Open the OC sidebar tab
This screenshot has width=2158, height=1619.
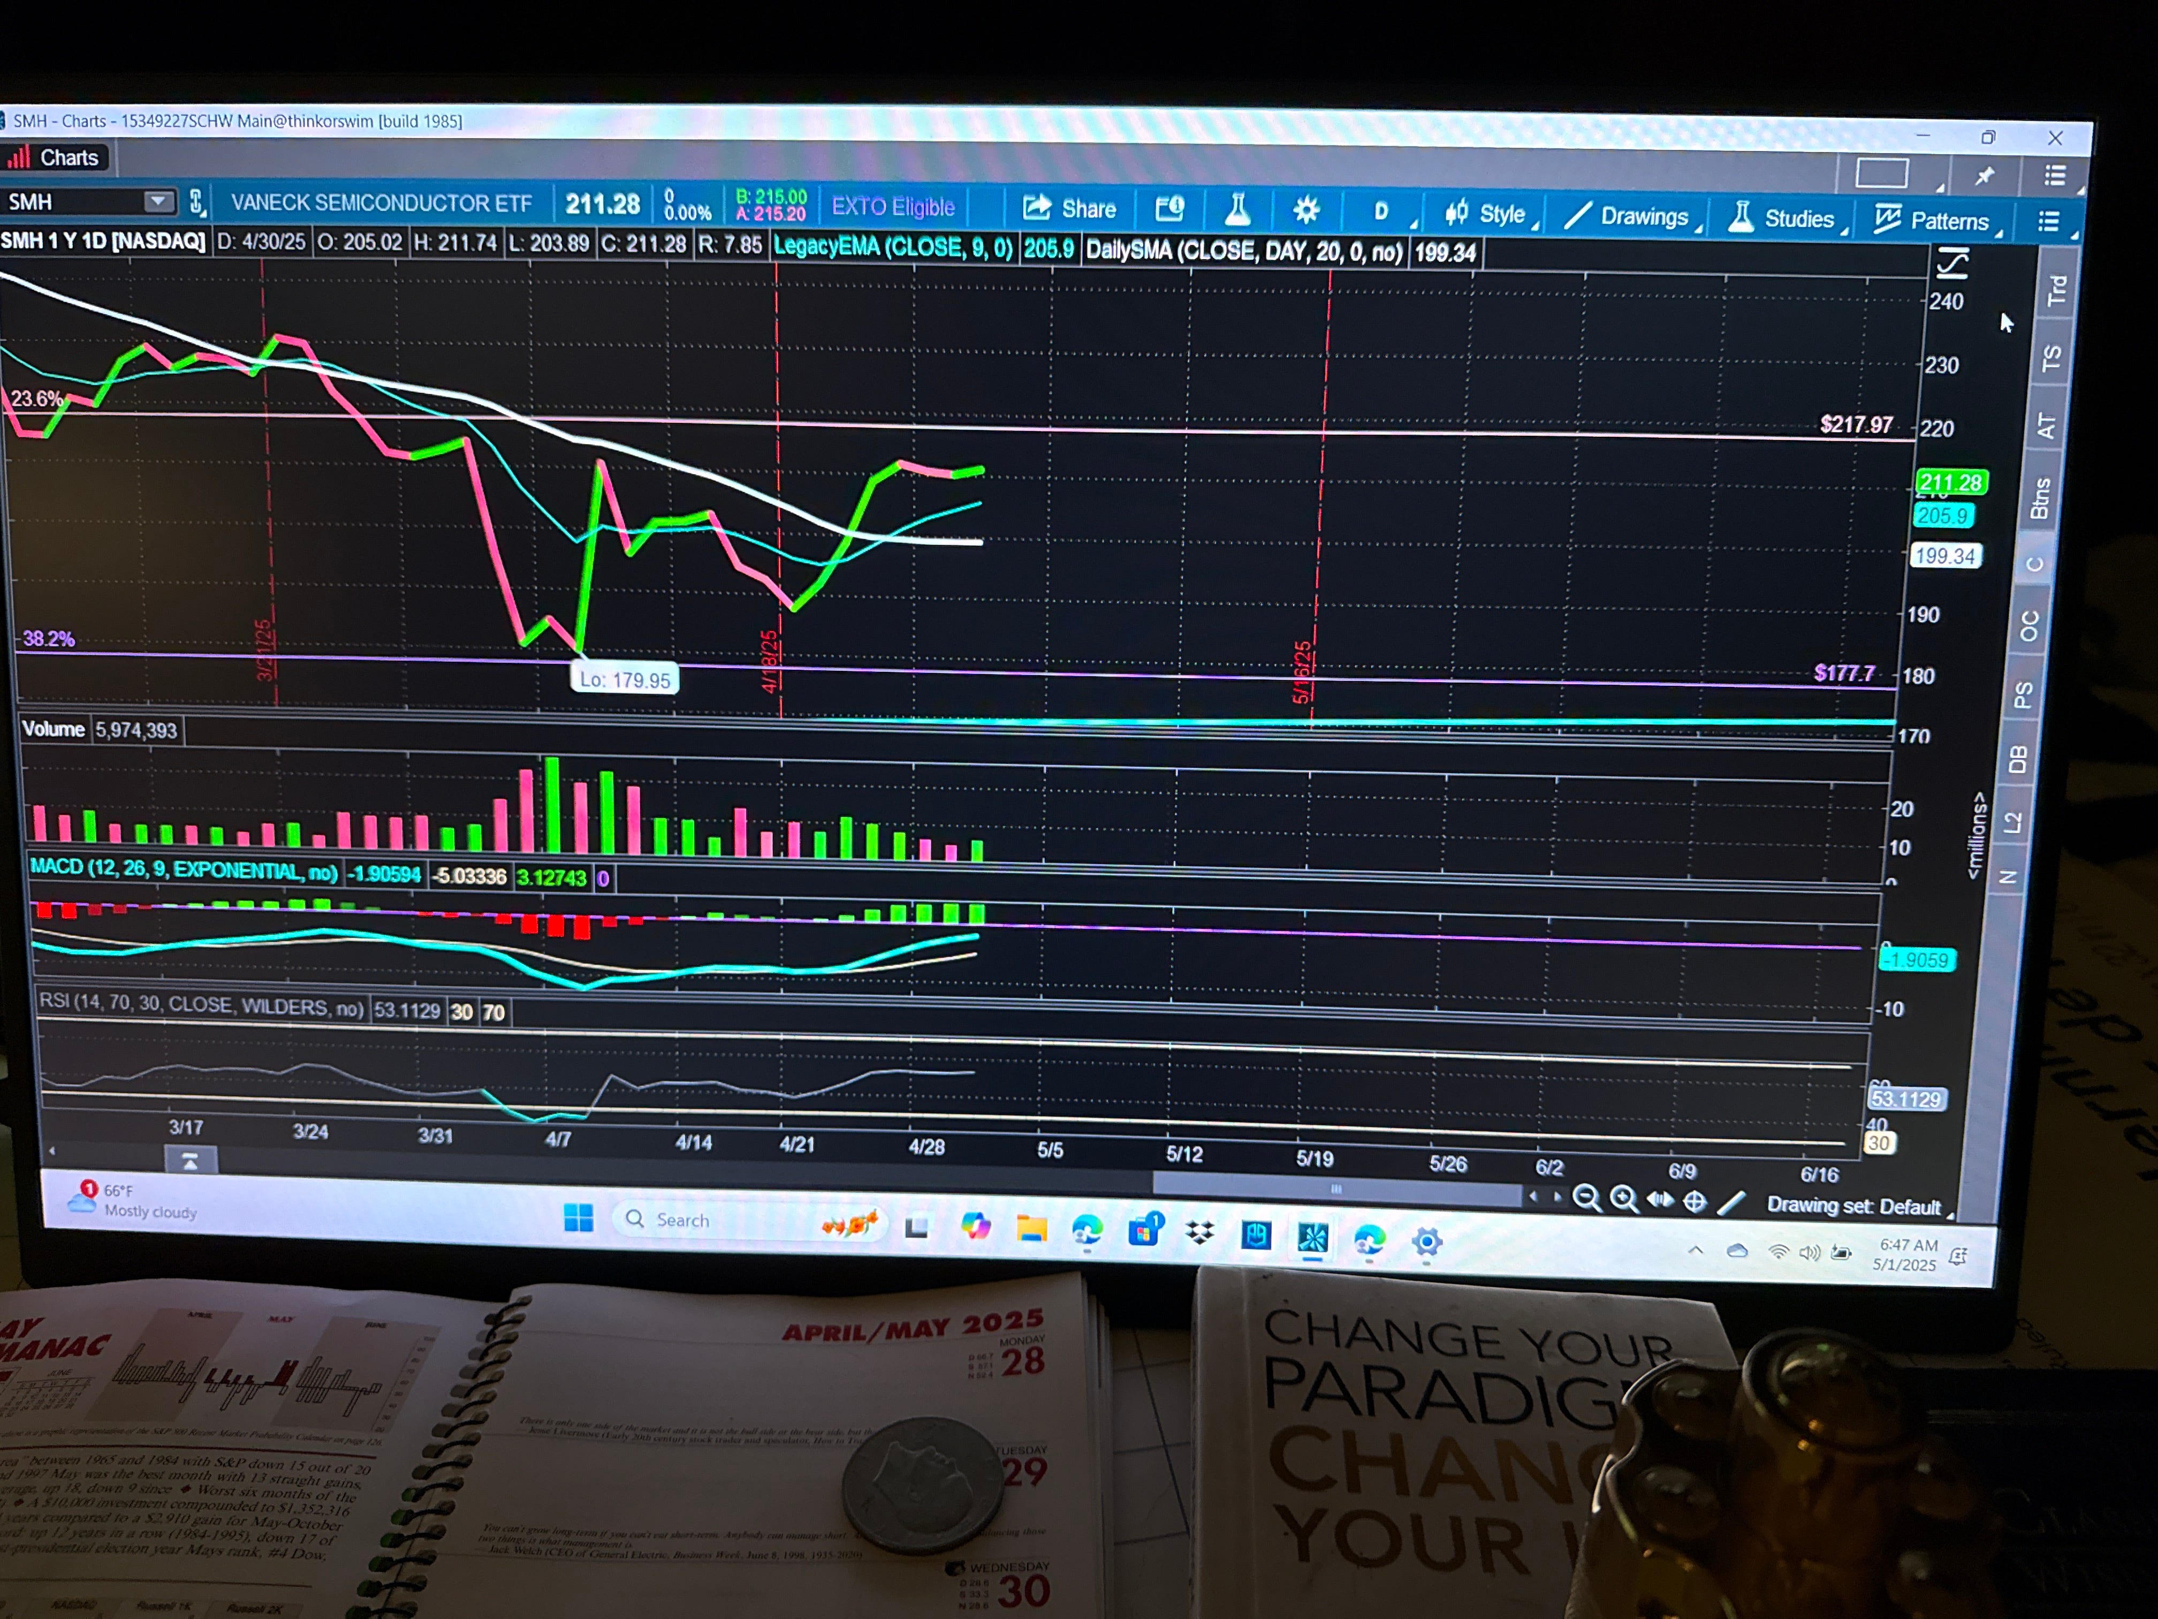click(x=2029, y=625)
